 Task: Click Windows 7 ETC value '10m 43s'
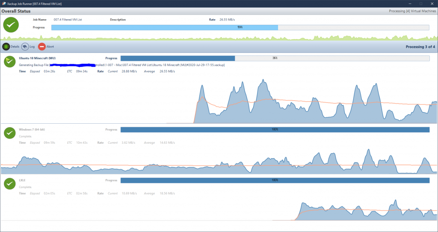(x=82, y=142)
